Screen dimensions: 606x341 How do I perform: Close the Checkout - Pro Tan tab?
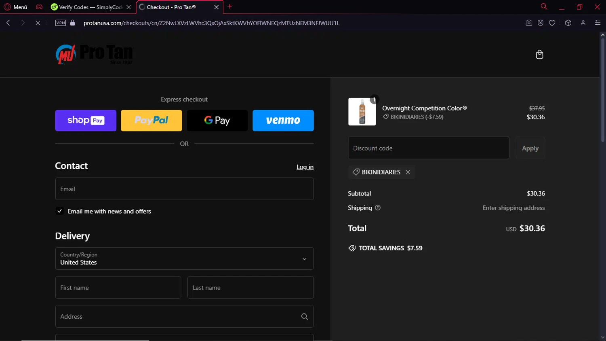point(217,7)
